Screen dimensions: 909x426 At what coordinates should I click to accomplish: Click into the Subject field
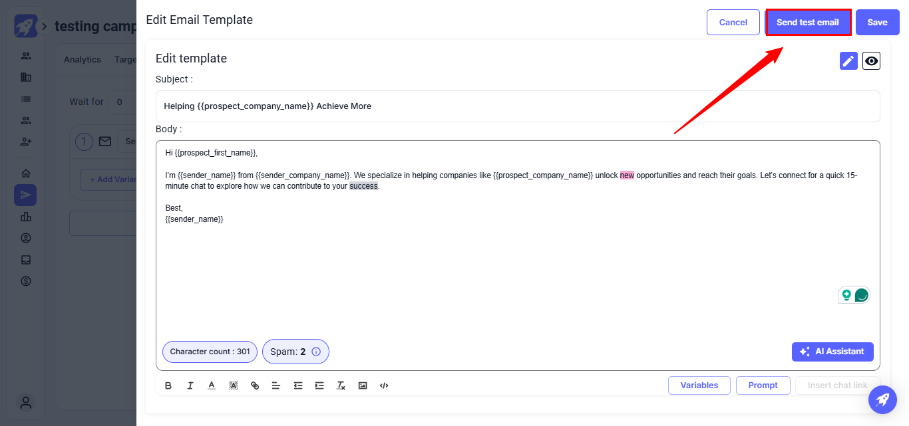[x=518, y=106]
